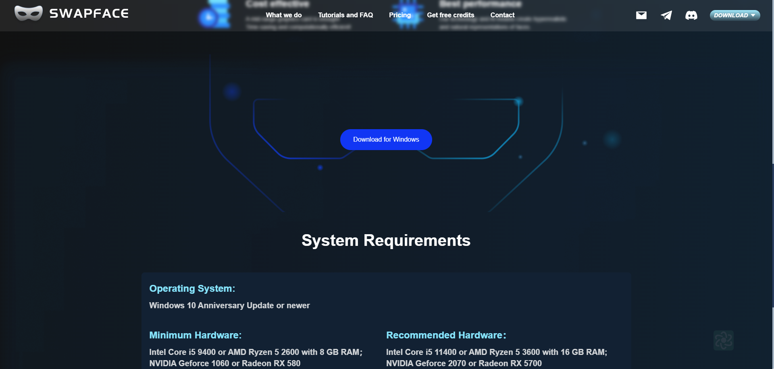Click the Minimum Hardware heading
The width and height of the screenshot is (774, 369).
[195, 335]
